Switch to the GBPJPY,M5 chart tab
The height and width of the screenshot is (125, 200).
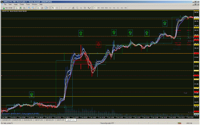(39, 120)
